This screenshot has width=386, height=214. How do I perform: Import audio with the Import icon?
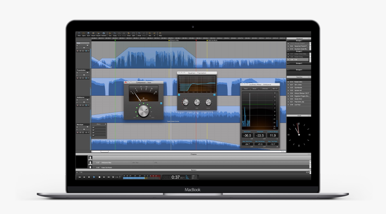(93, 34)
